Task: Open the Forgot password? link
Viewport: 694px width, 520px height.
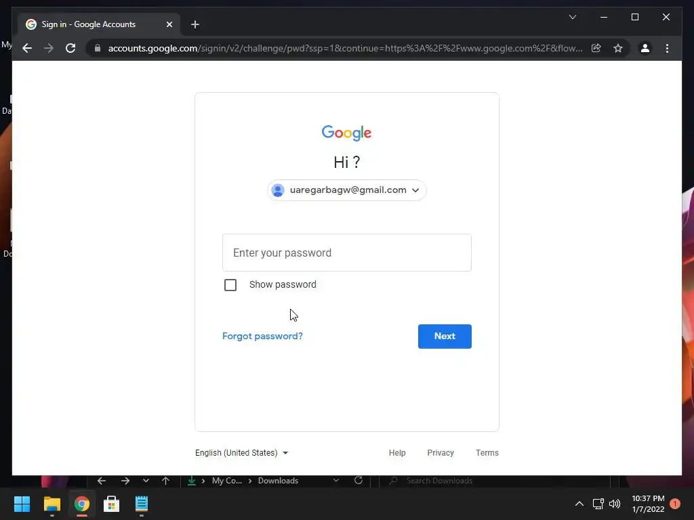Action: [x=262, y=336]
